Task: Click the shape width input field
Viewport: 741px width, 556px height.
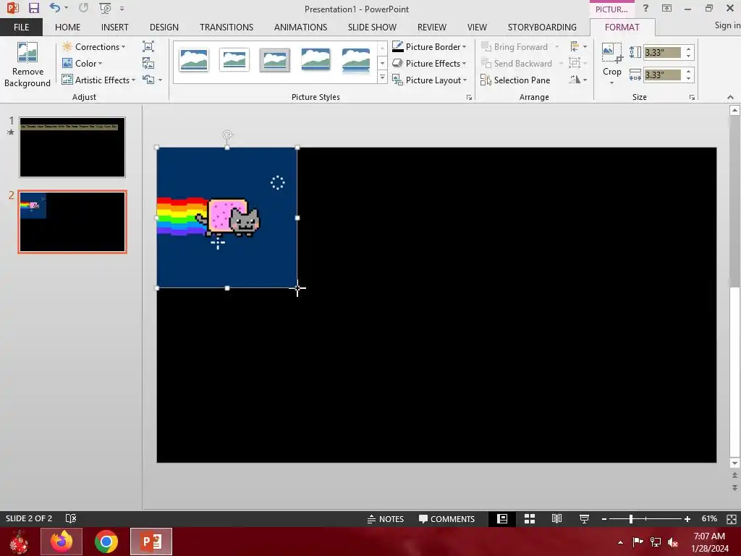Action: (663, 75)
